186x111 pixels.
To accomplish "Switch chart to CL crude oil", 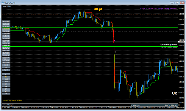I will point(6,67).
